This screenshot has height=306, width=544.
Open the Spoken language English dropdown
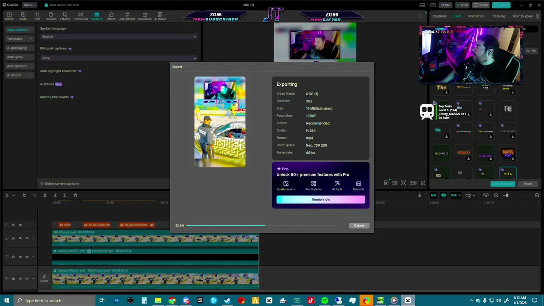pyautogui.click(x=119, y=37)
